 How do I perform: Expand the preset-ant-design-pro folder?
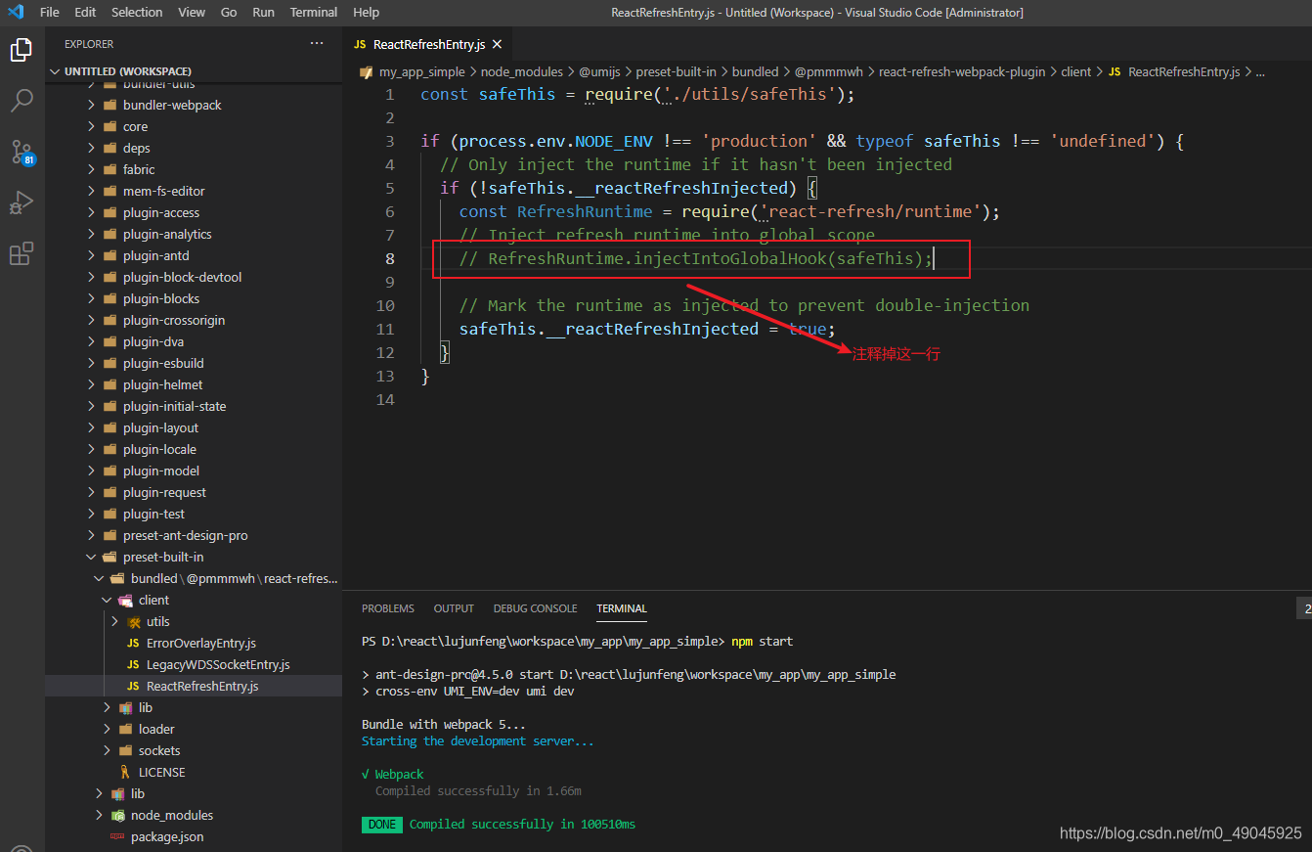point(91,535)
